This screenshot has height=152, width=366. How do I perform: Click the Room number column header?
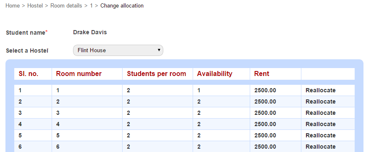click(78, 74)
